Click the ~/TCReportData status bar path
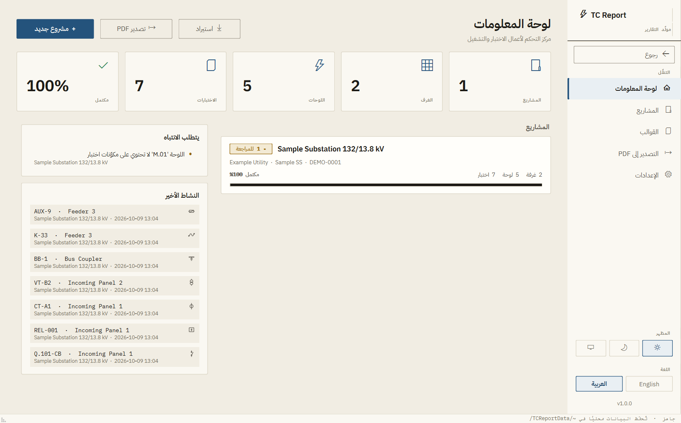 [553, 418]
